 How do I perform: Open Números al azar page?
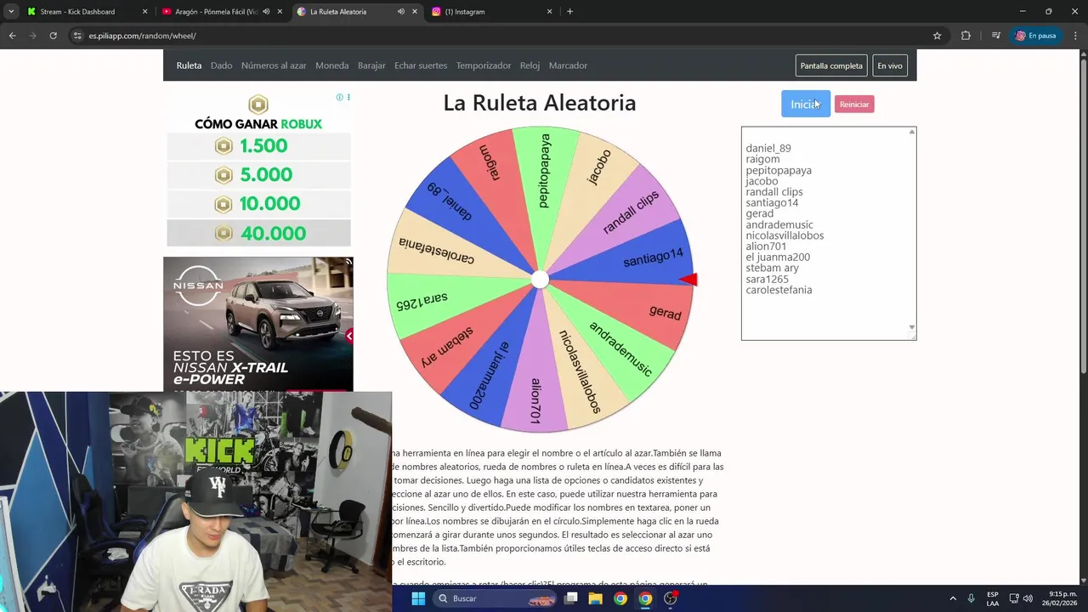click(x=274, y=65)
